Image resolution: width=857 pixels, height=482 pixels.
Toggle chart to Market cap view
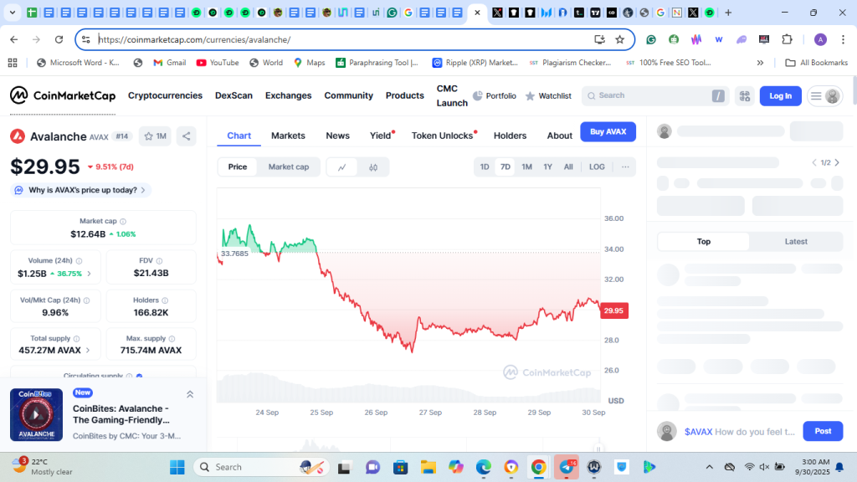pyautogui.click(x=288, y=167)
